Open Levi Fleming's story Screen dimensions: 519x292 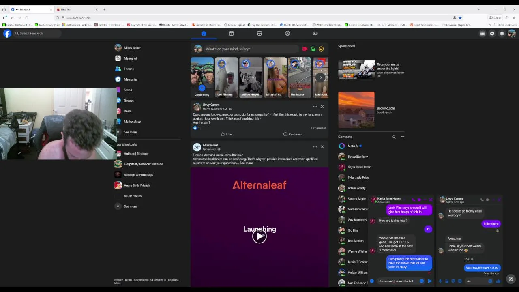tap(226, 77)
